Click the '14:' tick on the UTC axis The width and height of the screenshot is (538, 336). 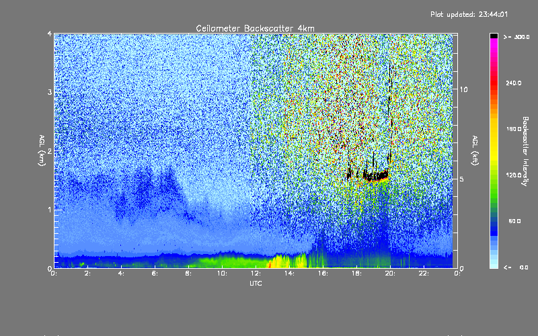coord(289,274)
